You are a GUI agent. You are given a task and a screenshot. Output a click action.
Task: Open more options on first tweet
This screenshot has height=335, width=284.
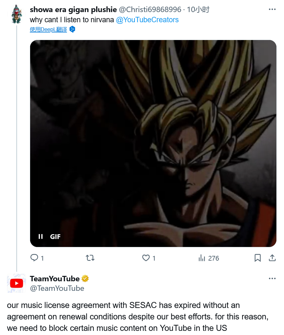tap(272, 10)
